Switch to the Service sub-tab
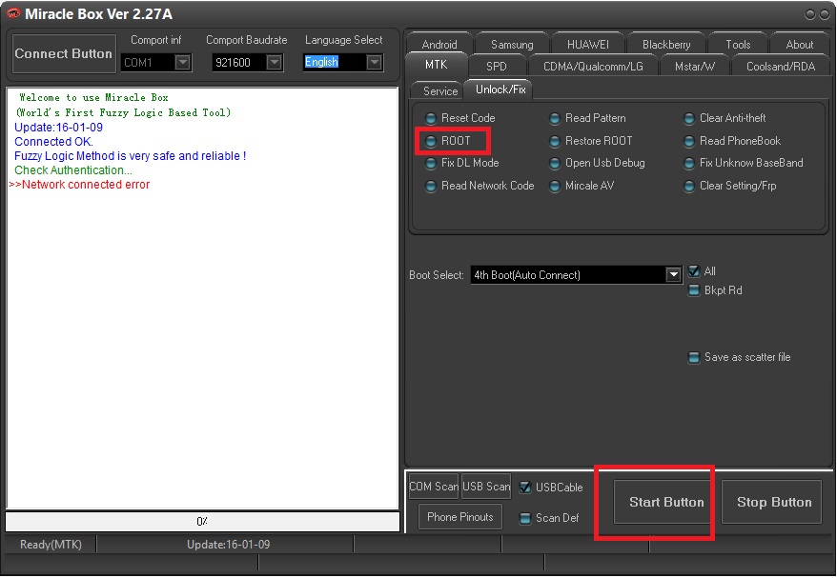 pyautogui.click(x=439, y=90)
